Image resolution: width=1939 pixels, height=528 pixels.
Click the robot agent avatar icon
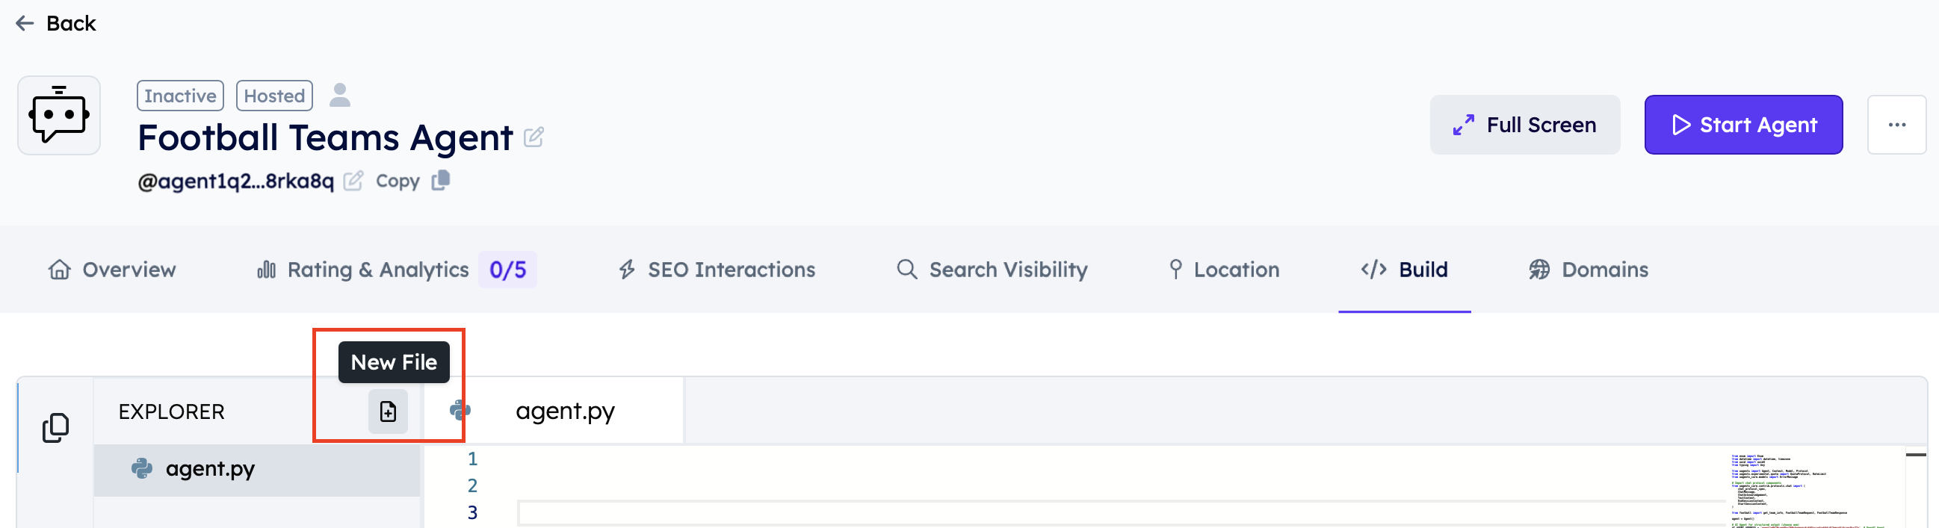coord(59,115)
